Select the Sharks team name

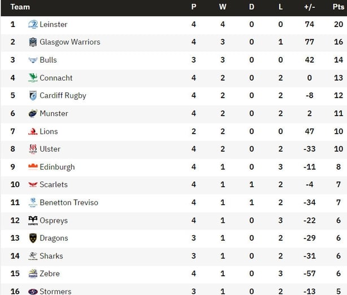[51, 256]
